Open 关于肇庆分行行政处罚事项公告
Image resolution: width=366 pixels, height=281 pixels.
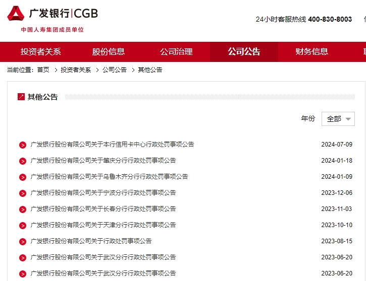[x=103, y=161]
